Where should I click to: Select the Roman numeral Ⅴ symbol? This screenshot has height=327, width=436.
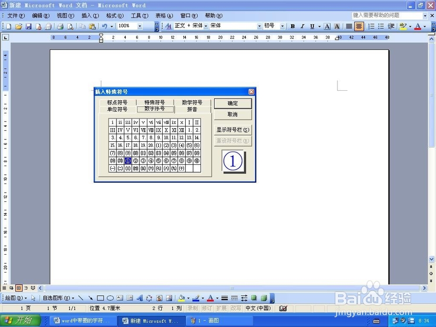point(128,130)
